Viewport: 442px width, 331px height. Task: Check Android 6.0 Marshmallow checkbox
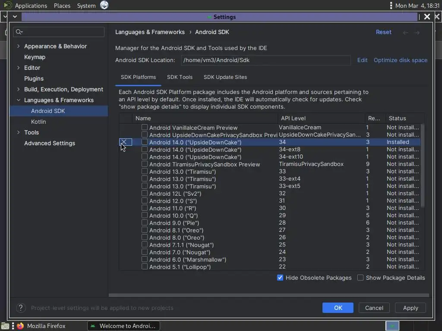coord(144,259)
